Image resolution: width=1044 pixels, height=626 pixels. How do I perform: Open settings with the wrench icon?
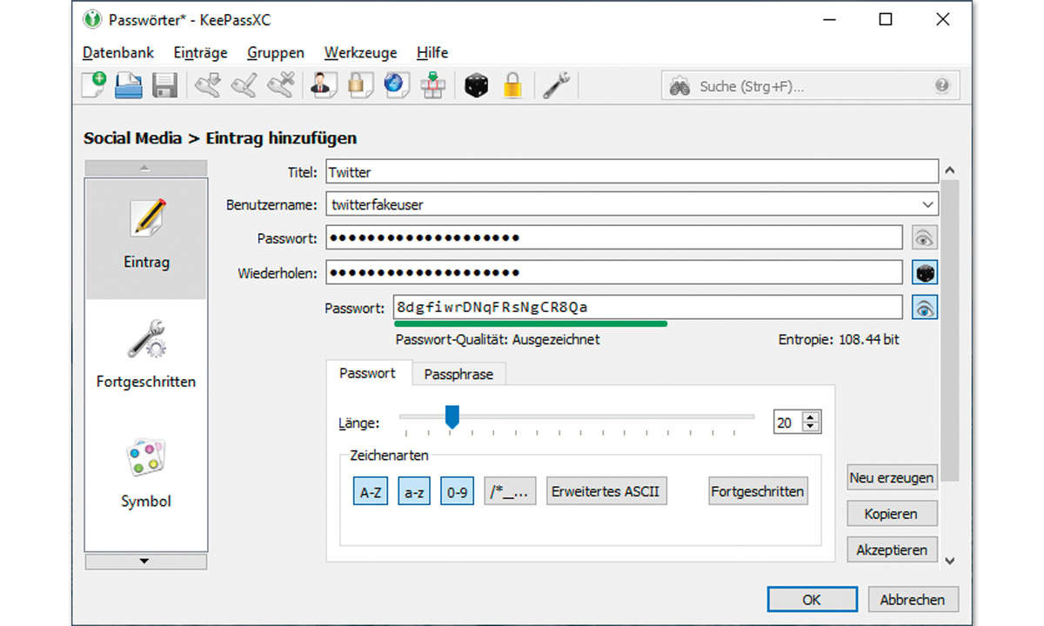(x=555, y=85)
